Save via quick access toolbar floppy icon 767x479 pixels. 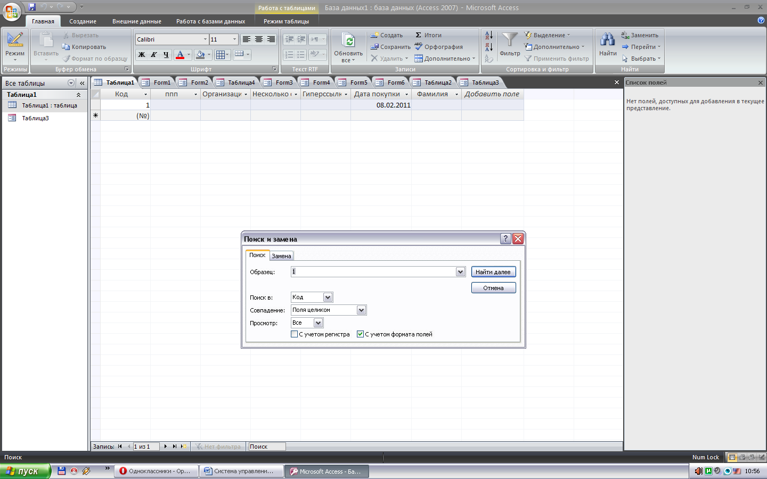[x=32, y=7]
